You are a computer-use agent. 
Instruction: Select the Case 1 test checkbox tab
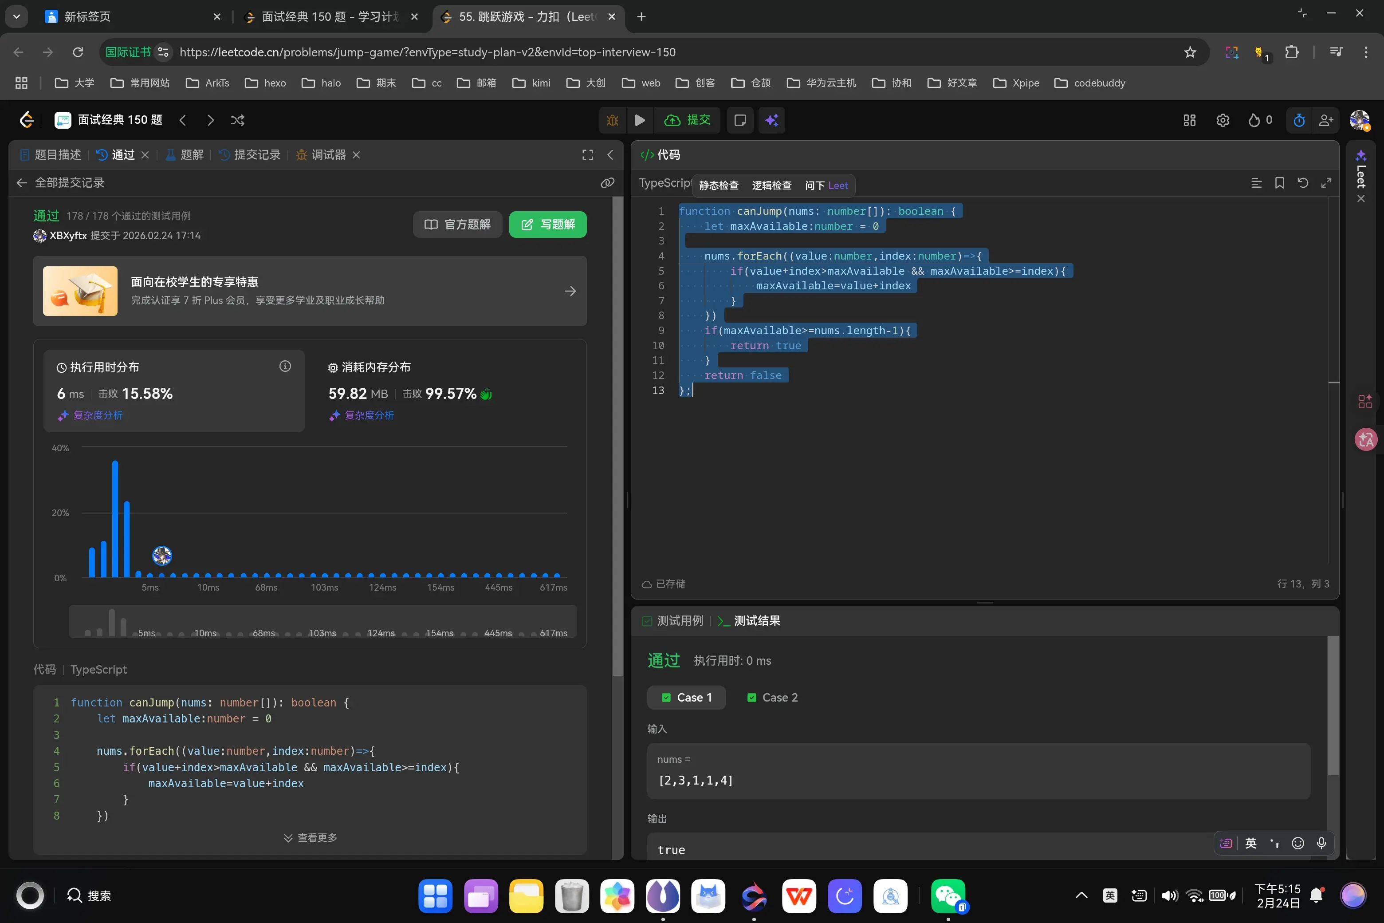(x=686, y=698)
